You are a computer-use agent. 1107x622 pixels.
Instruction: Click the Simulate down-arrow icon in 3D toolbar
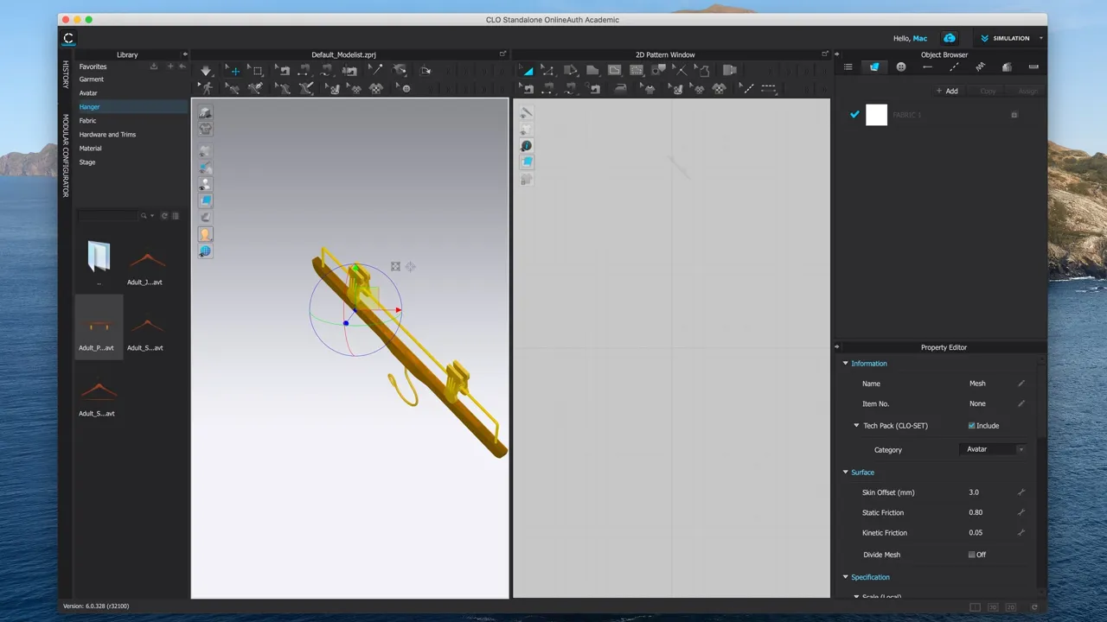(x=207, y=71)
